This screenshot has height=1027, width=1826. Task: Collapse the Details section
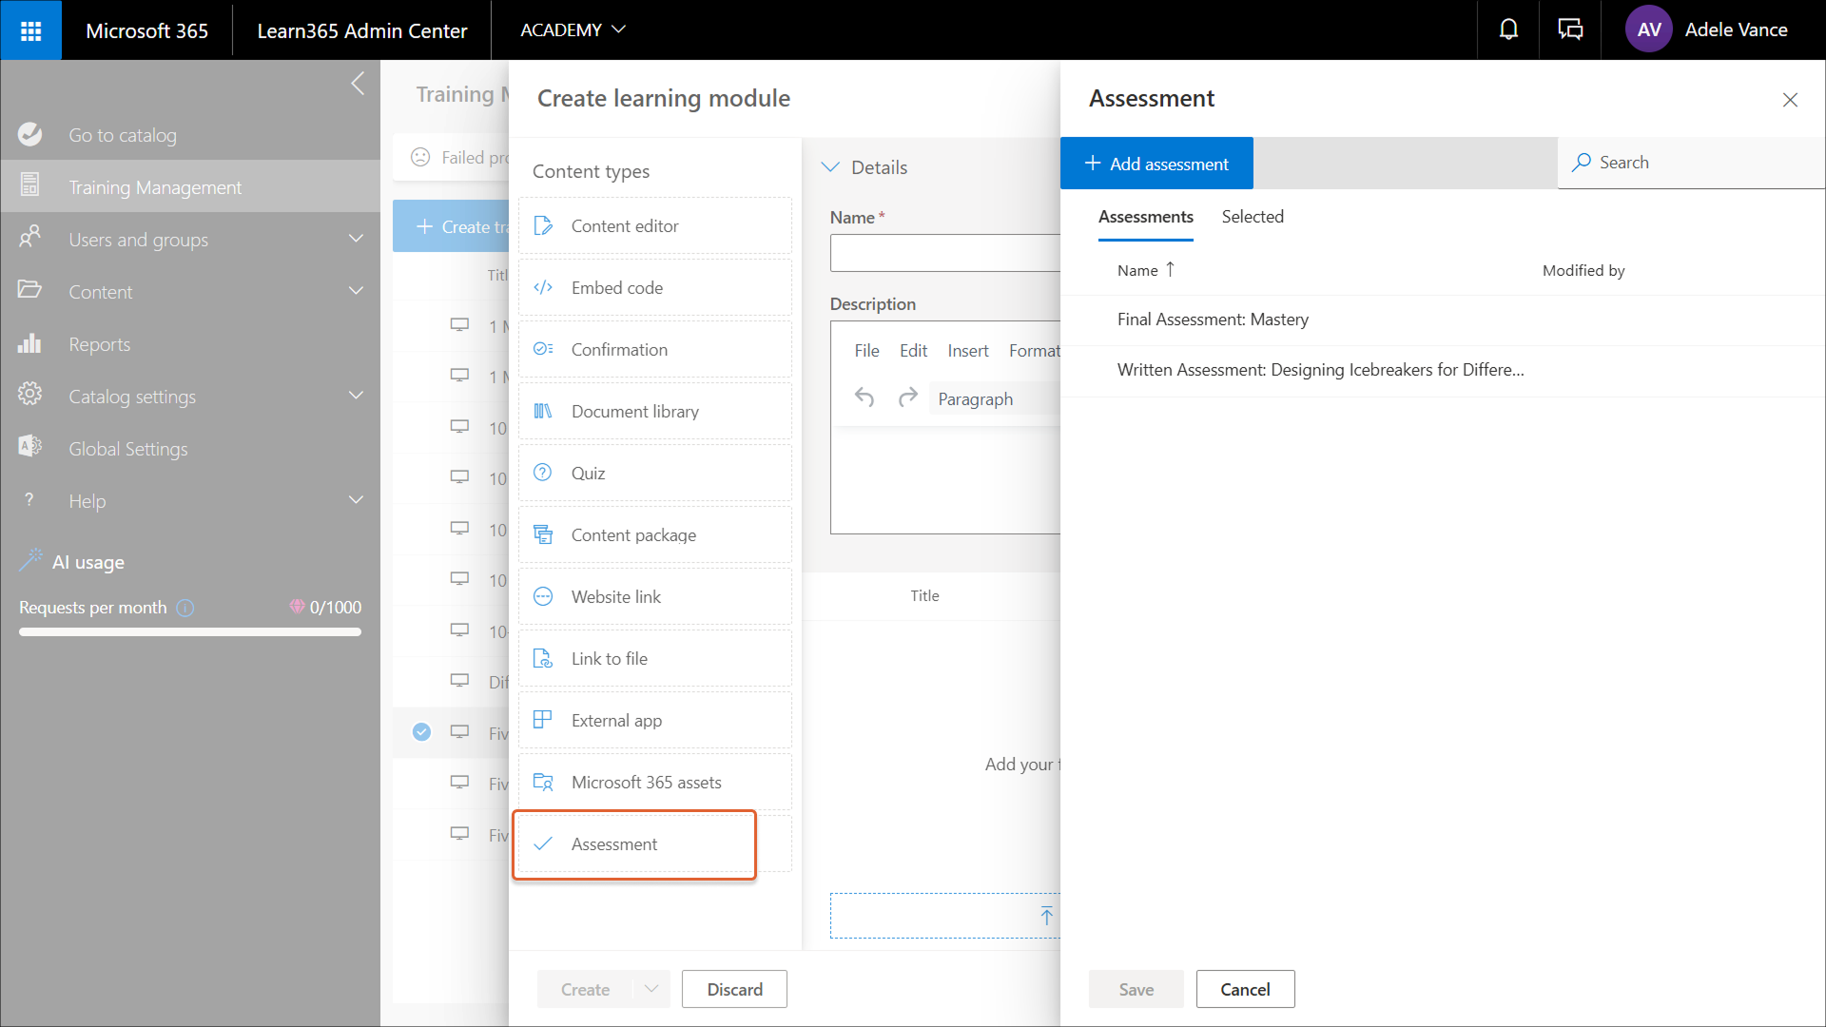[x=830, y=167]
